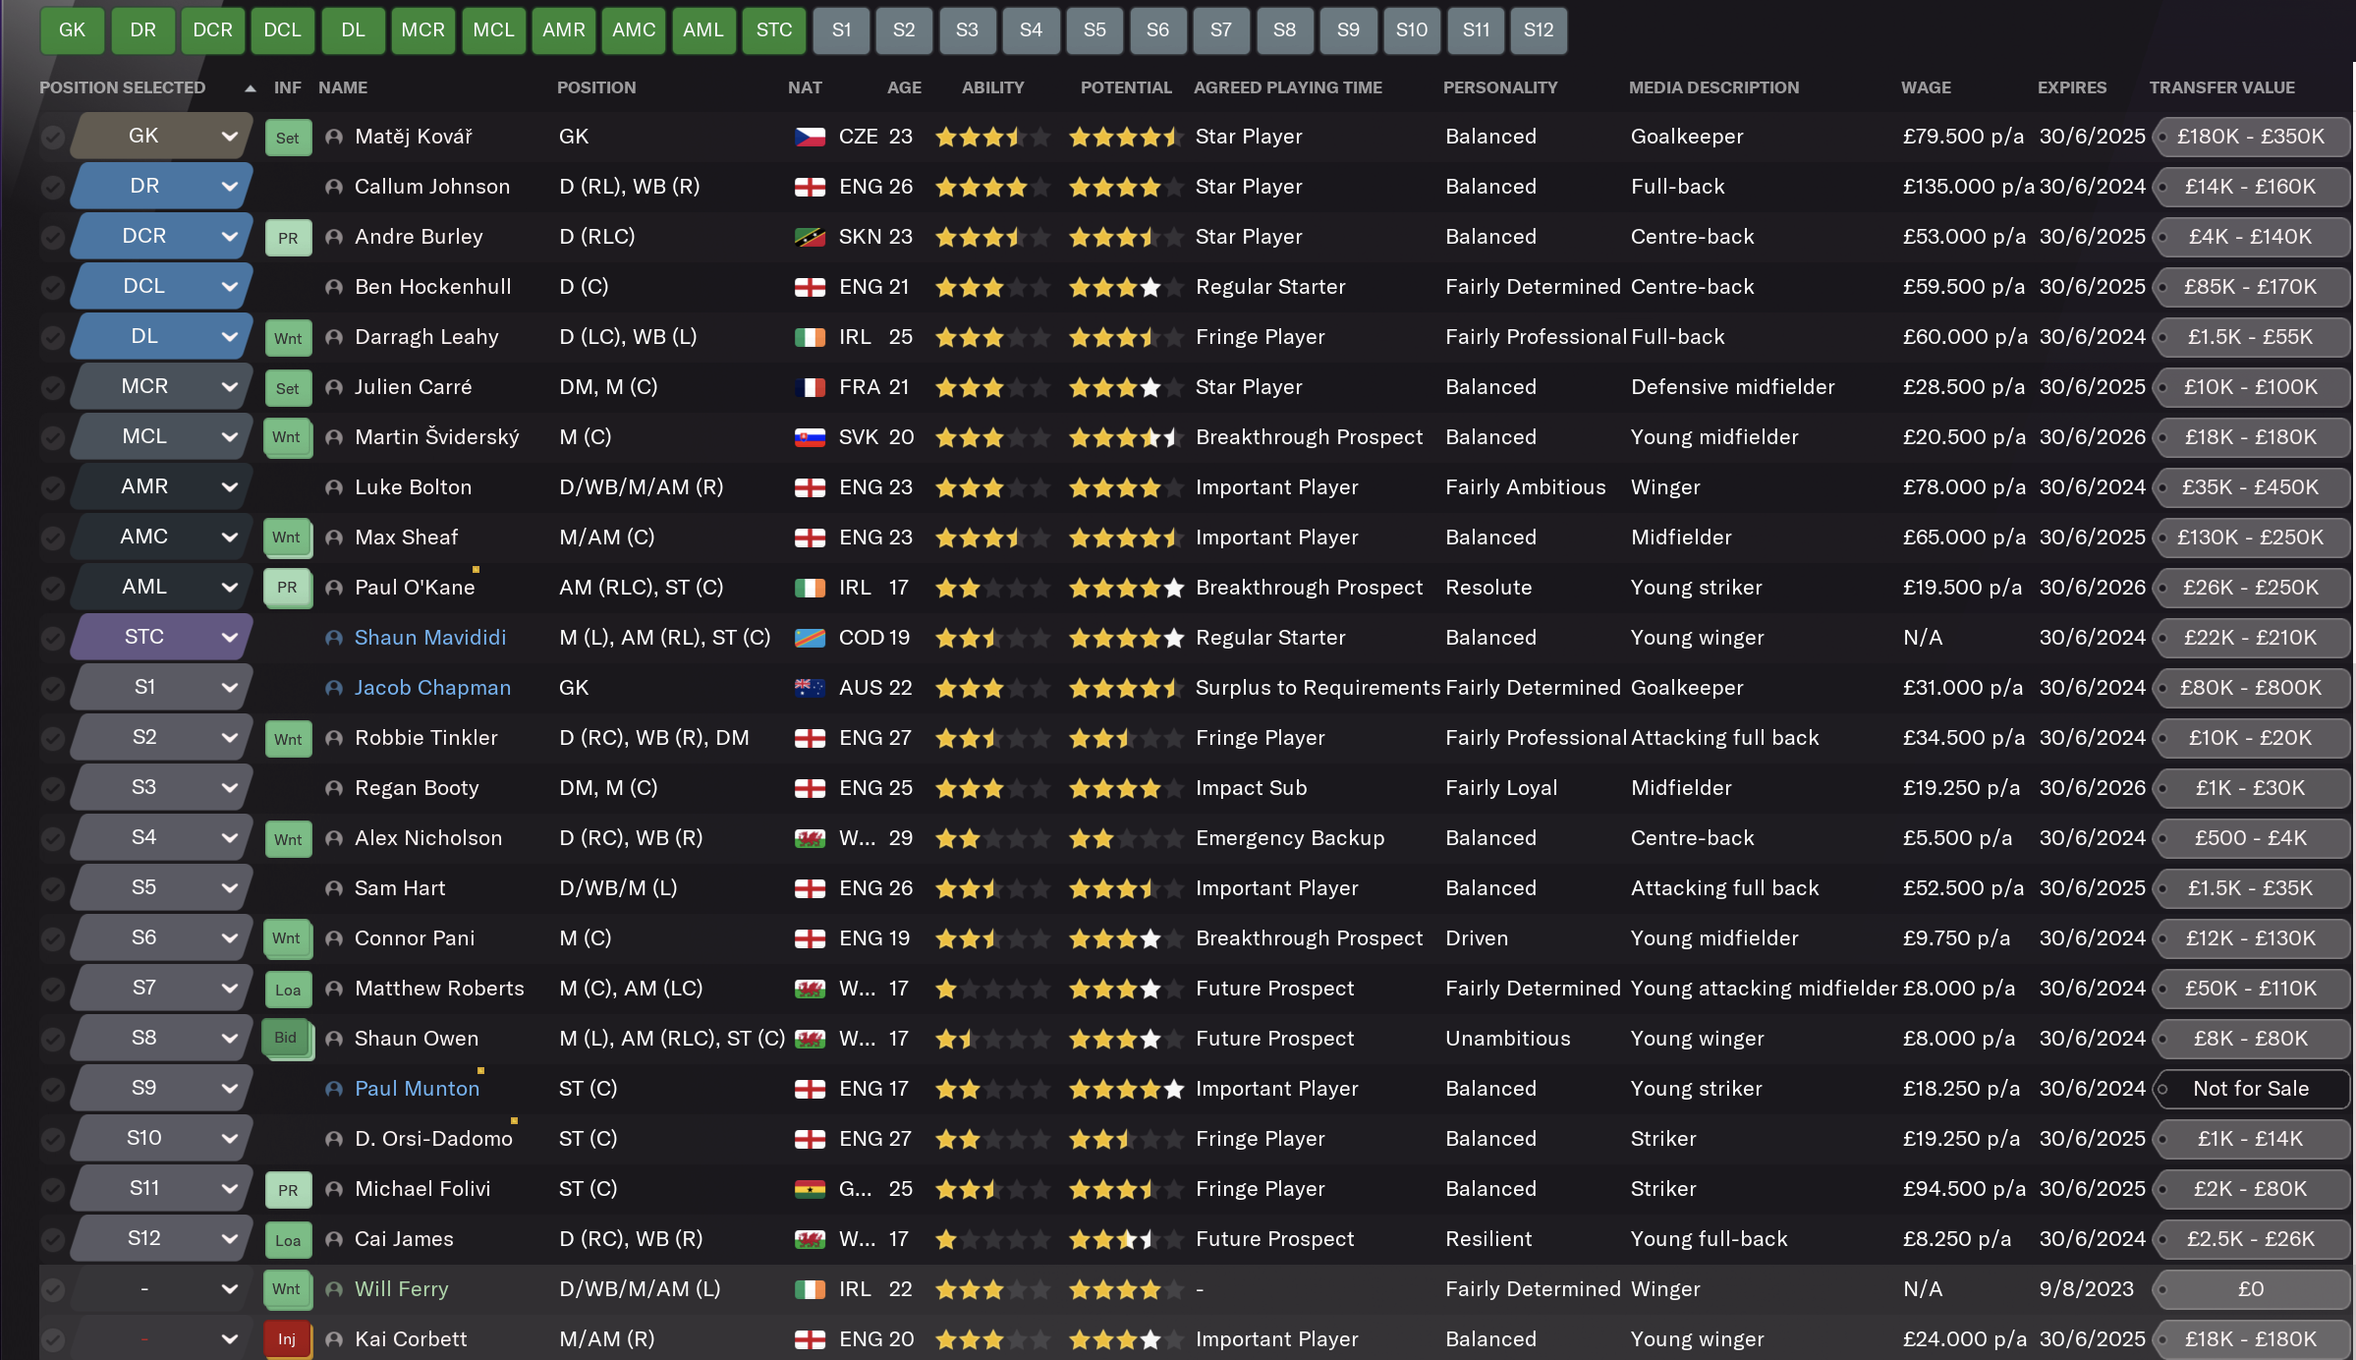This screenshot has width=2356, height=1360.
Task: Click the player profile icon next to Ben Hockenhull
Action: pos(334,287)
